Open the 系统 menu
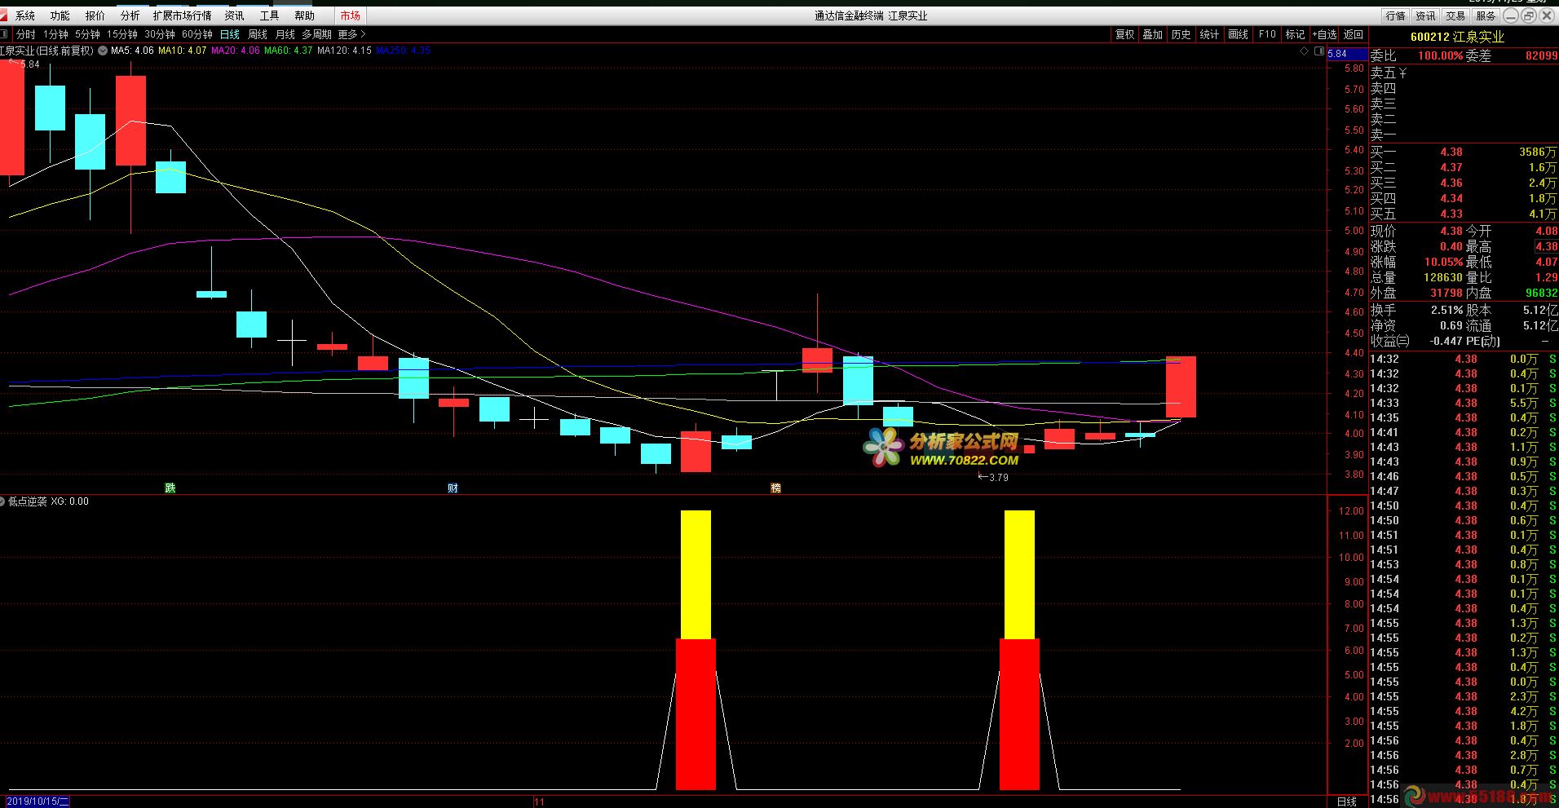The height and width of the screenshot is (808, 1559). point(25,15)
